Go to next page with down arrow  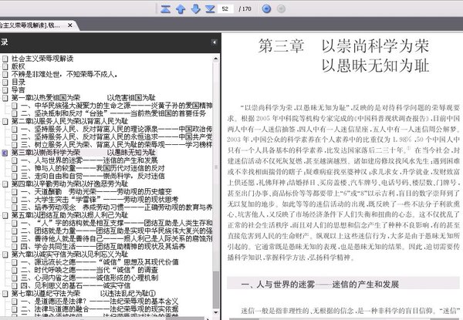click(195, 9)
